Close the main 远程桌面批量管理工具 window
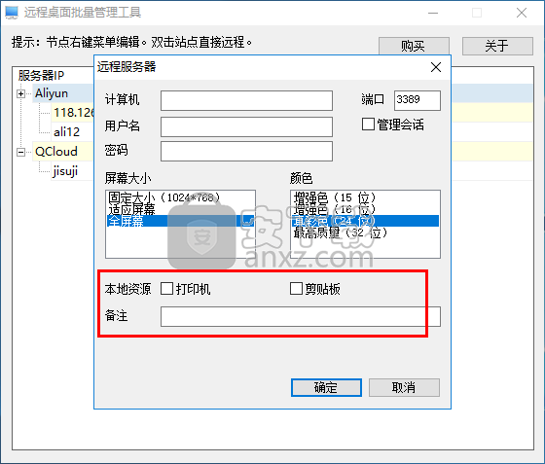The height and width of the screenshot is (464, 545). coord(522,13)
